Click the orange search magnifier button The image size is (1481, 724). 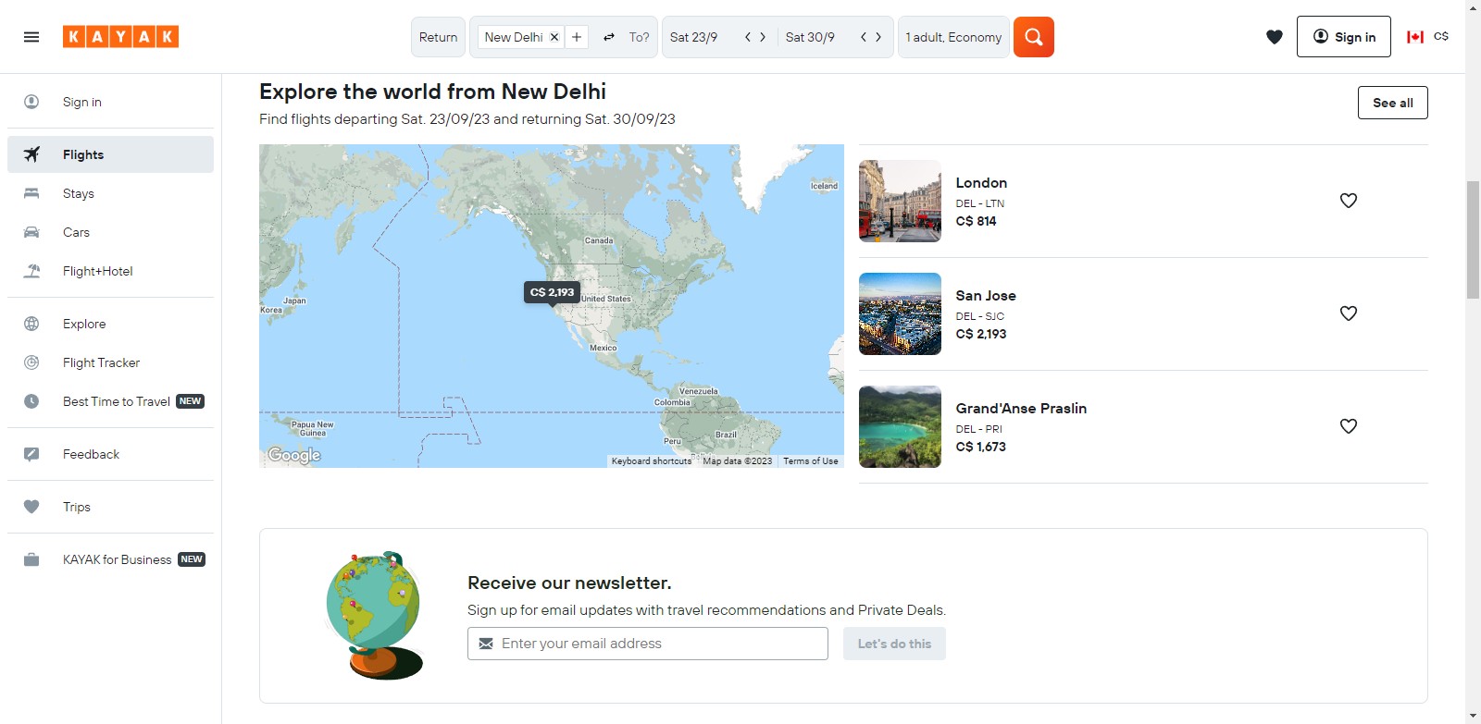pos(1033,37)
